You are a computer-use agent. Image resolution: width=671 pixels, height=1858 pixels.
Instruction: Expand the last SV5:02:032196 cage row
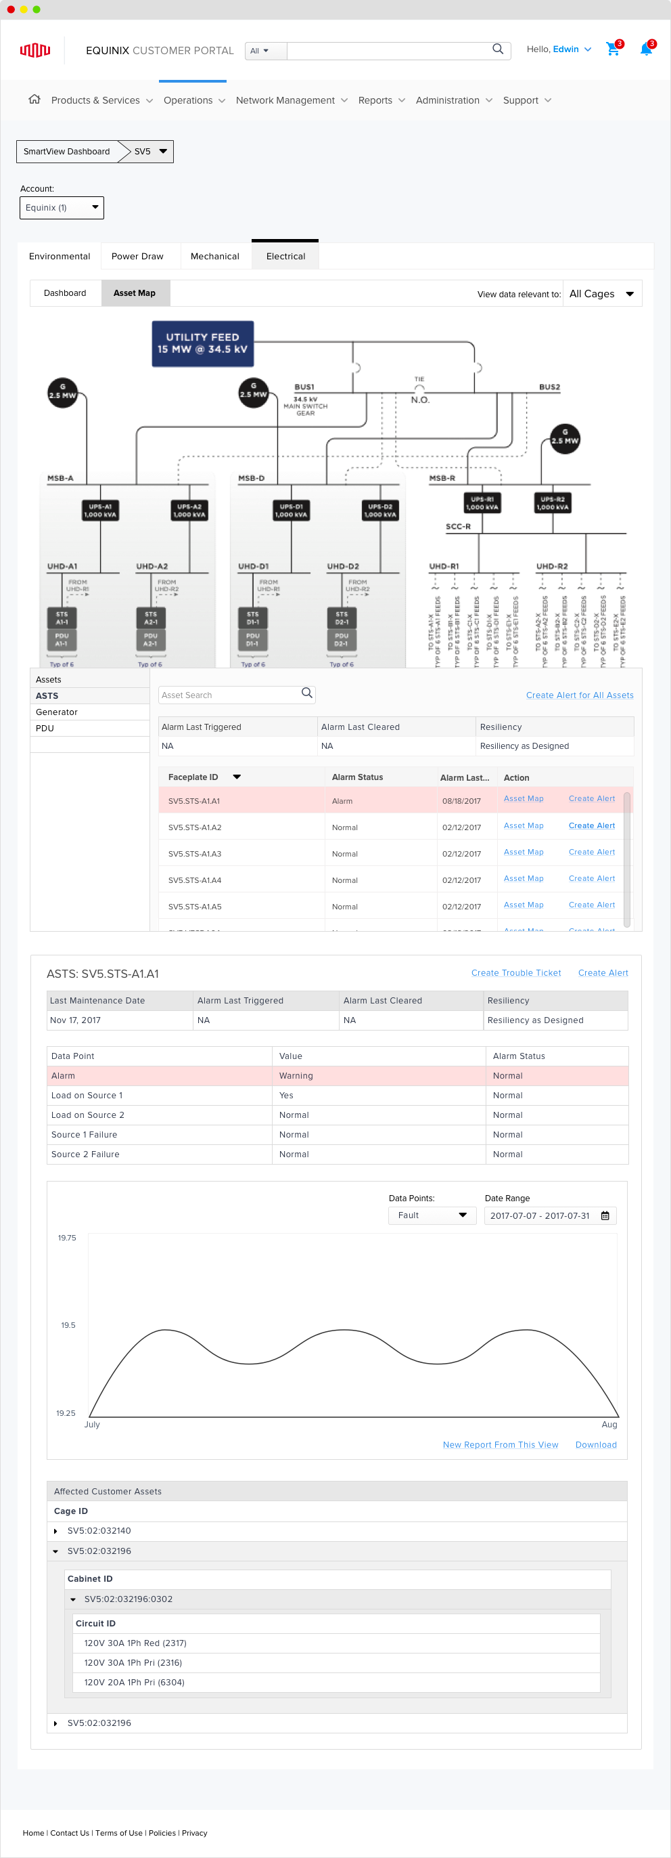point(55,1723)
